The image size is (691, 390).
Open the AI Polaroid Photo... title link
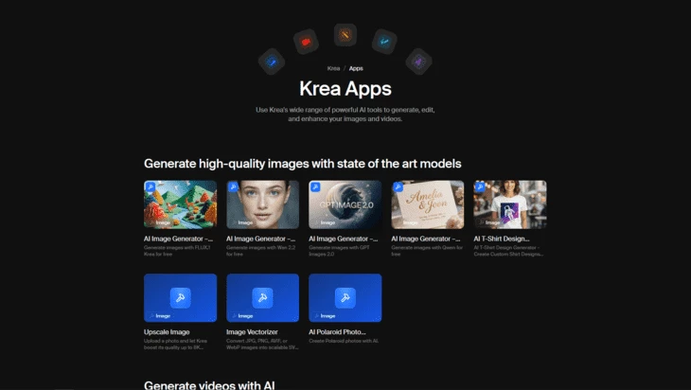337,332
